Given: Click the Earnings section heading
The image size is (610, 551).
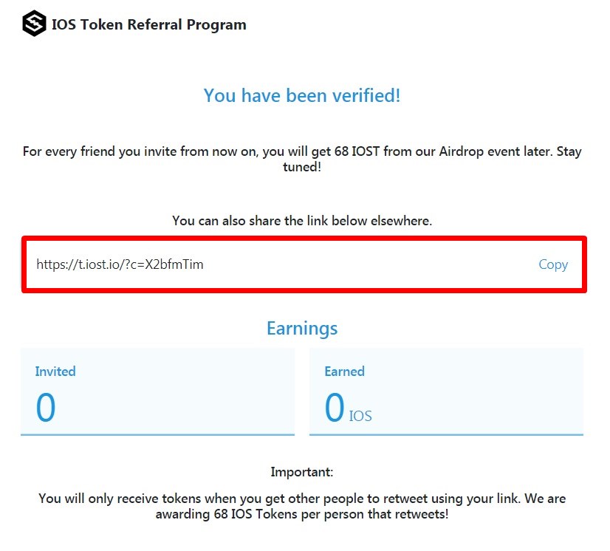Looking at the screenshot, I should pyautogui.click(x=302, y=329).
